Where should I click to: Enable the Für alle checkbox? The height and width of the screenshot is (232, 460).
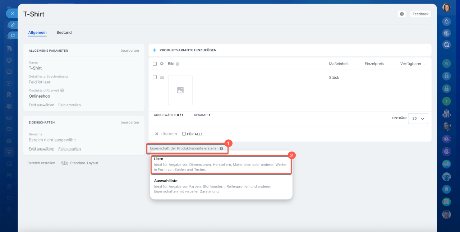(x=184, y=134)
